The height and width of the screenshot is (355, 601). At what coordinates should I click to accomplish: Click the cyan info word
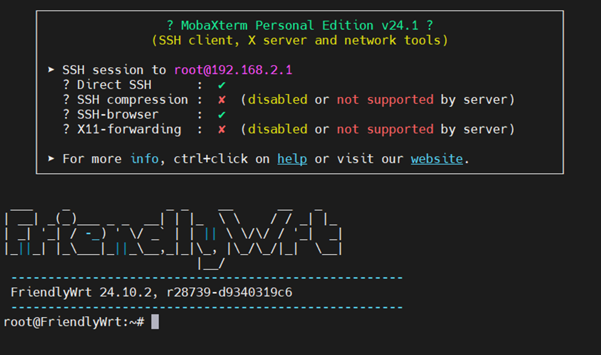point(144,159)
